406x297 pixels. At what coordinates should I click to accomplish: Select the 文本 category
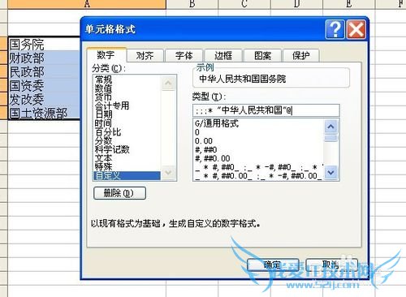point(127,158)
